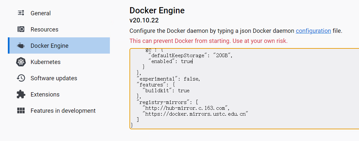Click the Resources disk icon
This screenshot has width=359, height=141.
click(21, 29)
